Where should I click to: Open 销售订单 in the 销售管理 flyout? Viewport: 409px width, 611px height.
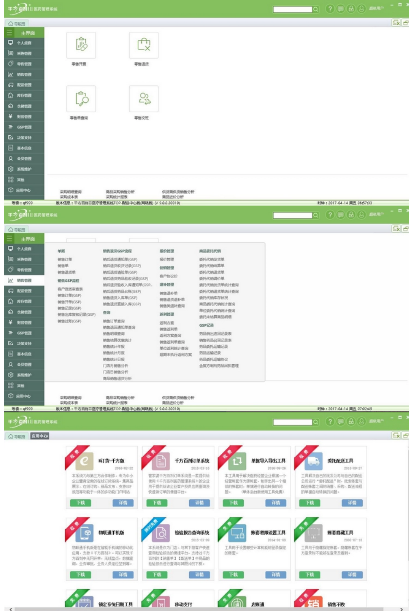65,260
